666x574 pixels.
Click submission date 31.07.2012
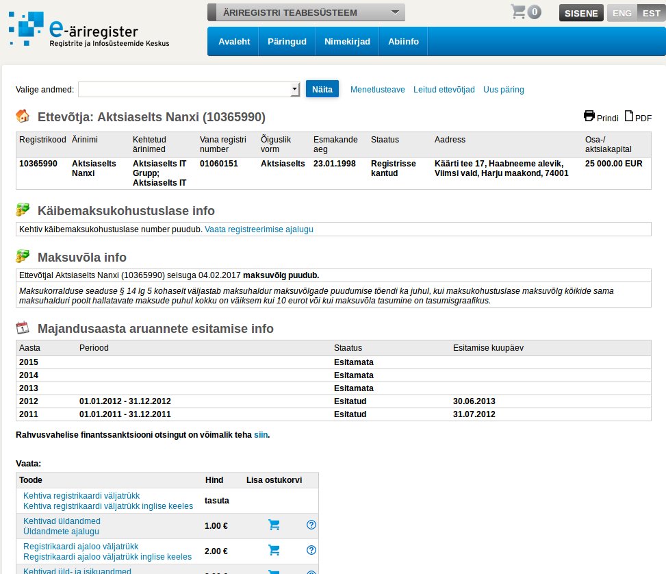pyautogui.click(x=474, y=414)
